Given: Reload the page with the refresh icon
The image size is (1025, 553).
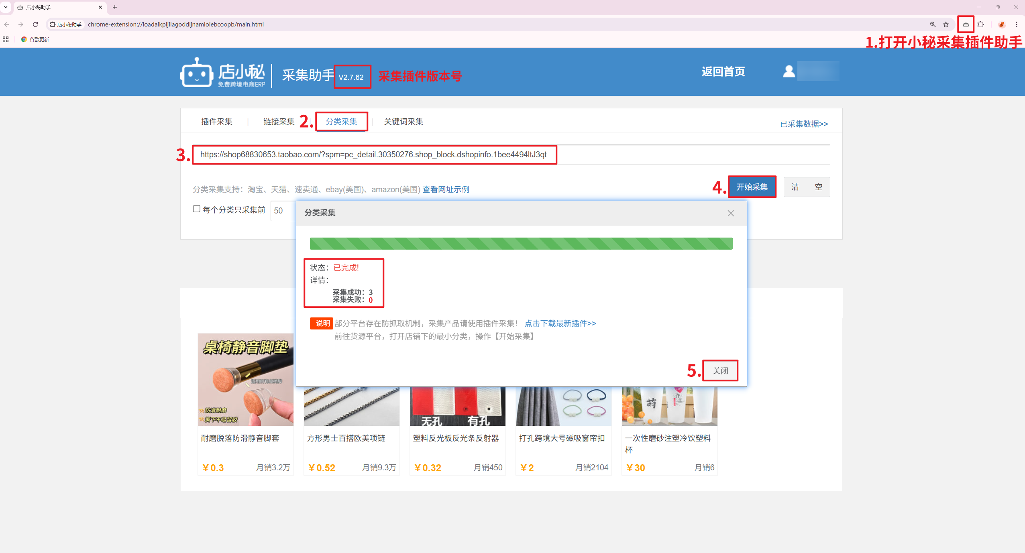Looking at the screenshot, I should pyautogui.click(x=35, y=24).
